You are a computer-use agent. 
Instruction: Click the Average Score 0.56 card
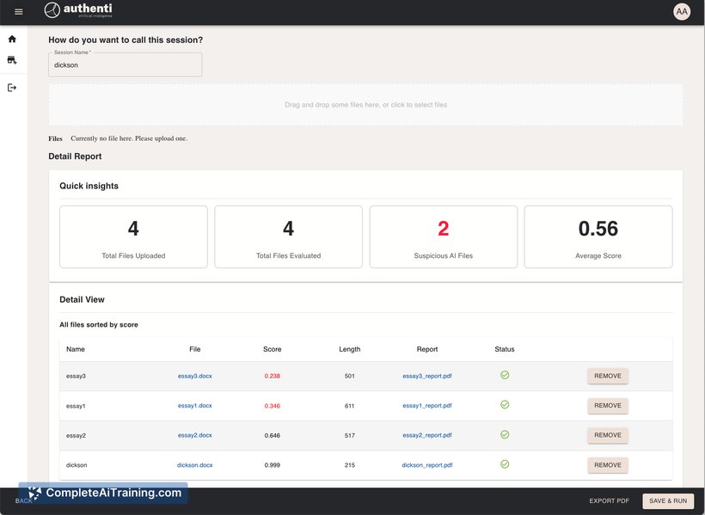pyautogui.click(x=598, y=236)
